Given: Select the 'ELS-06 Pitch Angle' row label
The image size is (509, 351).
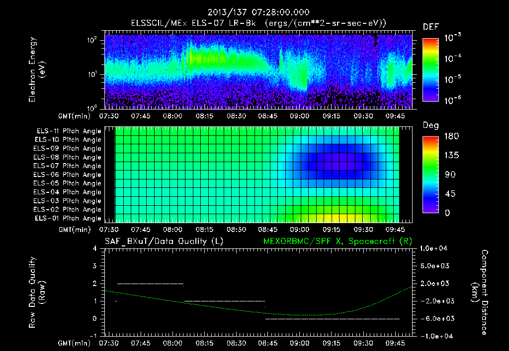Looking at the screenshot, I should [x=68, y=175].
